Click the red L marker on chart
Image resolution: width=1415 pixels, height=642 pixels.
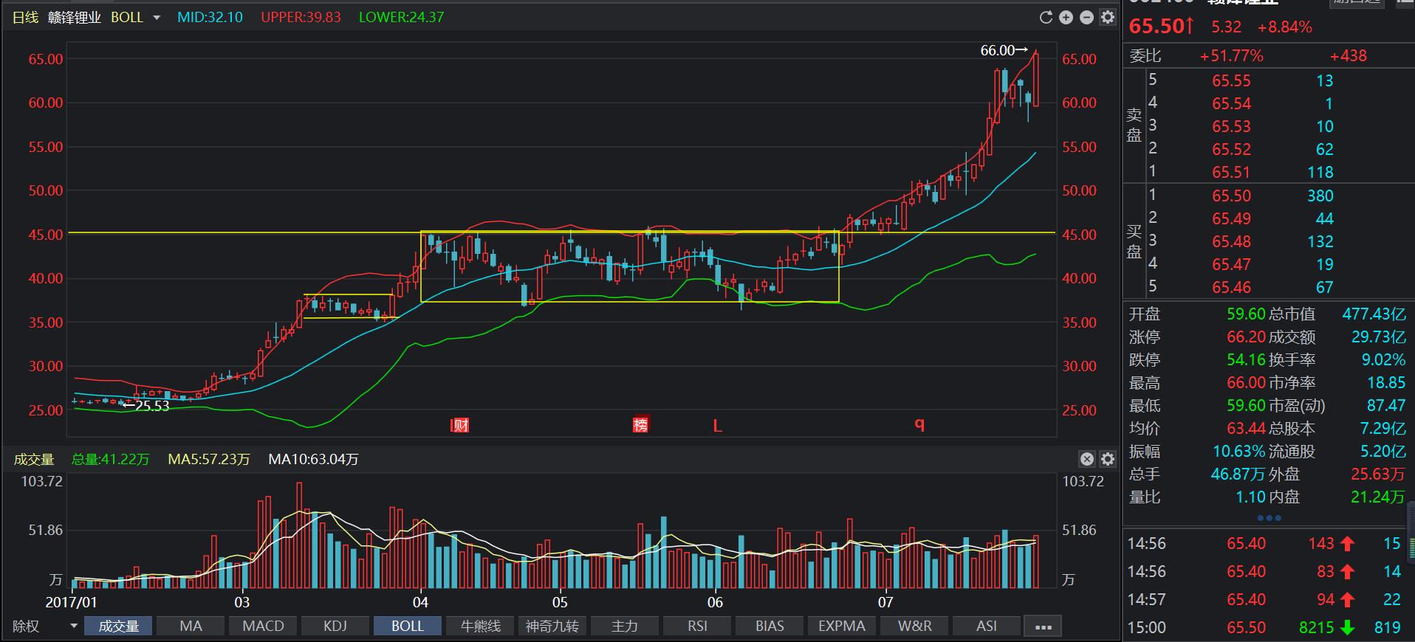716,426
